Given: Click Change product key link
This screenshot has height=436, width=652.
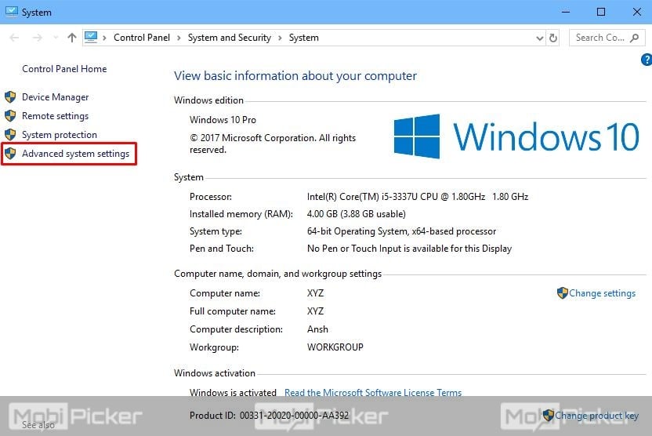Looking at the screenshot, I should pos(596,415).
